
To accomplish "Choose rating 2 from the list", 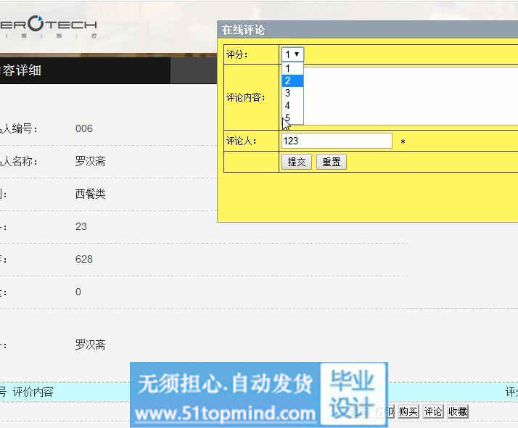I will pyautogui.click(x=292, y=81).
